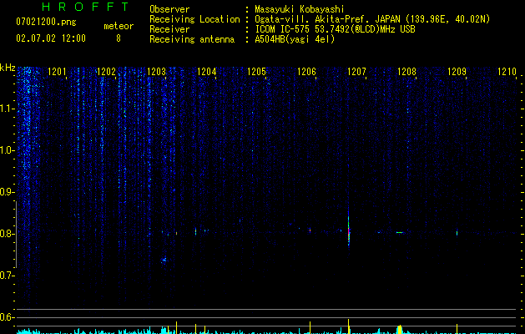Screen dimensions: 525x334
Task: Click the 1207 time marker
Action: pyautogui.click(x=357, y=72)
